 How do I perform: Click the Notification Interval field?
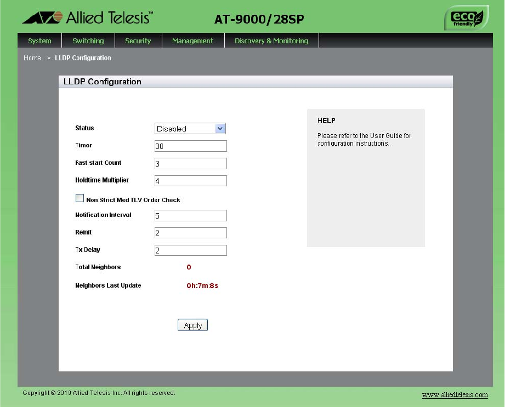[191, 216]
